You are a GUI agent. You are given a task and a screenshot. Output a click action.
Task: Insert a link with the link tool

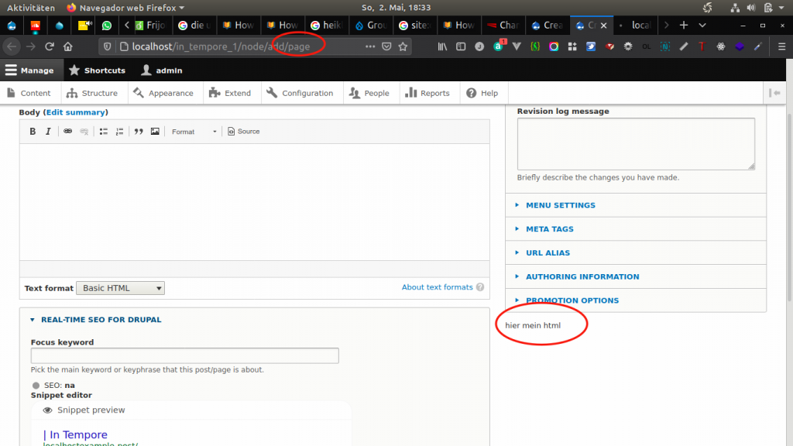(68, 132)
